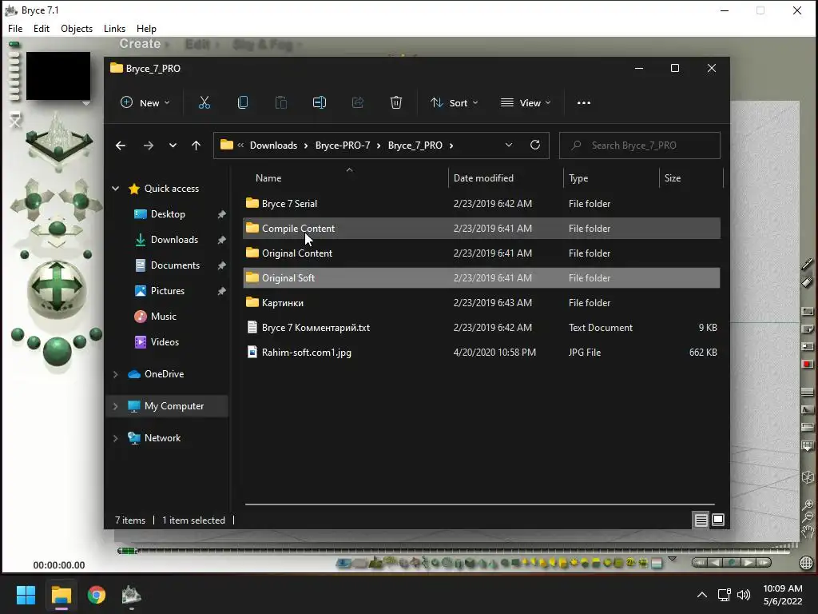Select the Картинки folder
The width and height of the screenshot is (818, 614).
482,303
